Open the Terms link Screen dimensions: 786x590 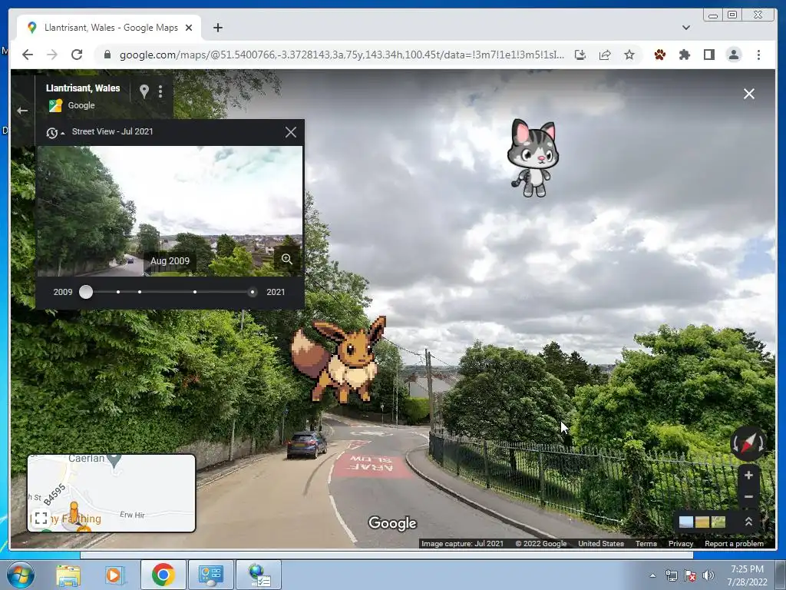pyautogui.click(x=646, y=544)
